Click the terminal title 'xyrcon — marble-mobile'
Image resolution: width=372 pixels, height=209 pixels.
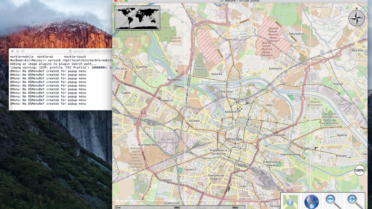tap(92, 51)
